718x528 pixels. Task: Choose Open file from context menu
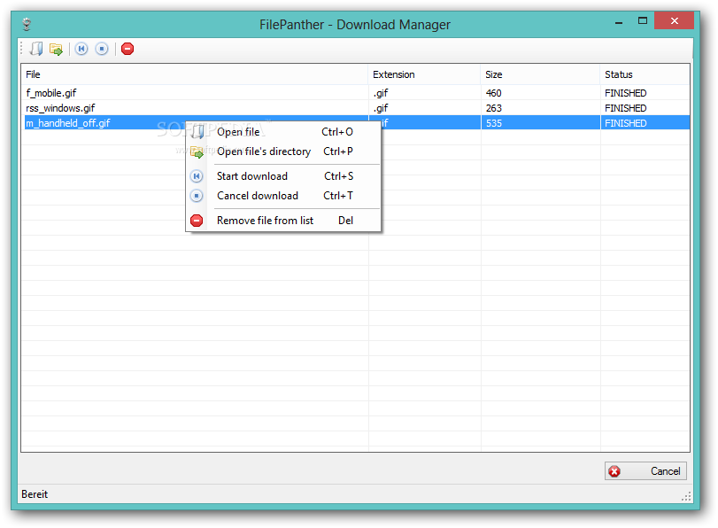pos(283,132)
